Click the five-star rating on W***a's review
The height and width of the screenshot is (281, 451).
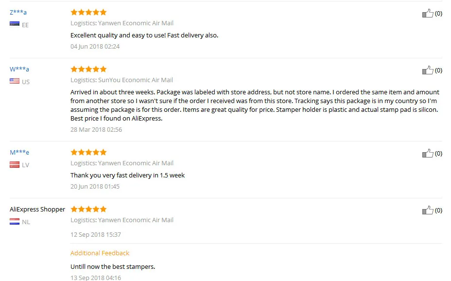click(x=88, y=69)
